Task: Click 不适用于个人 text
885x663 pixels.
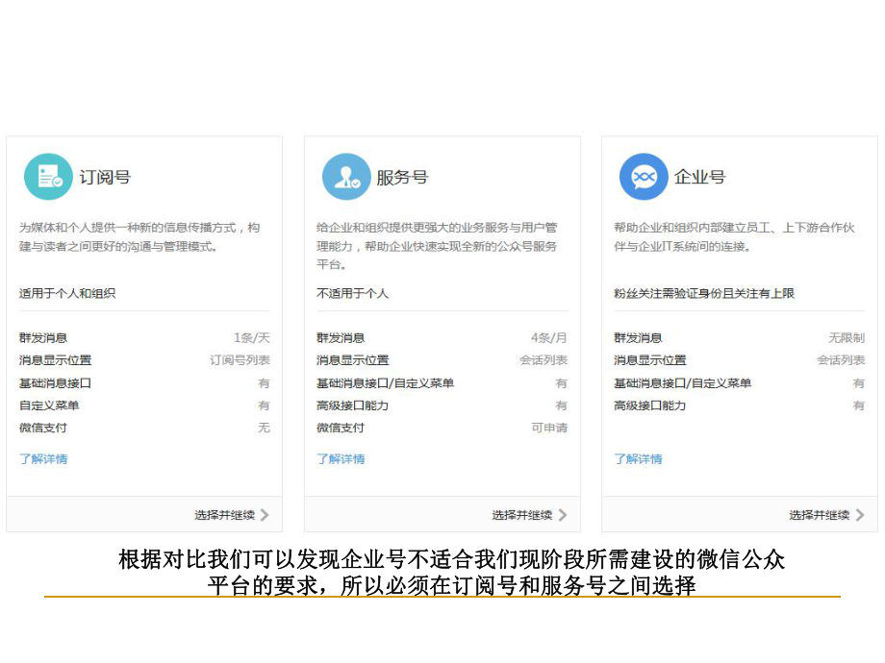Action: point(353,293)
